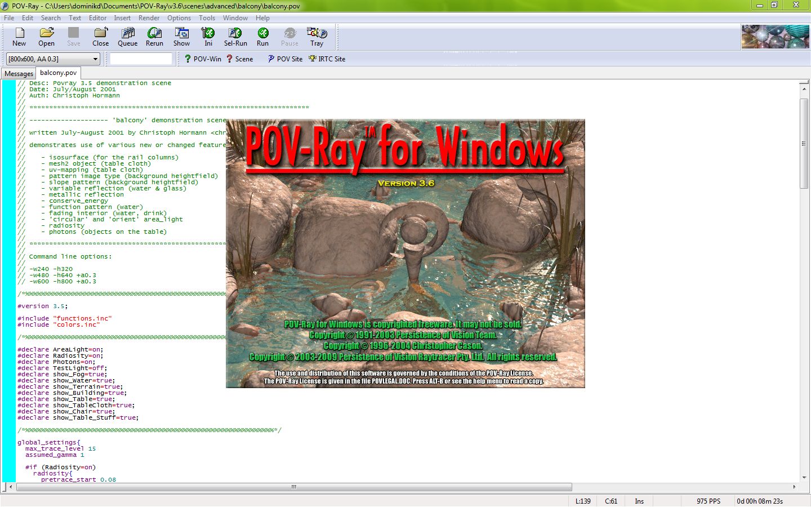Open the IRTC Site link

pos(327,59)
